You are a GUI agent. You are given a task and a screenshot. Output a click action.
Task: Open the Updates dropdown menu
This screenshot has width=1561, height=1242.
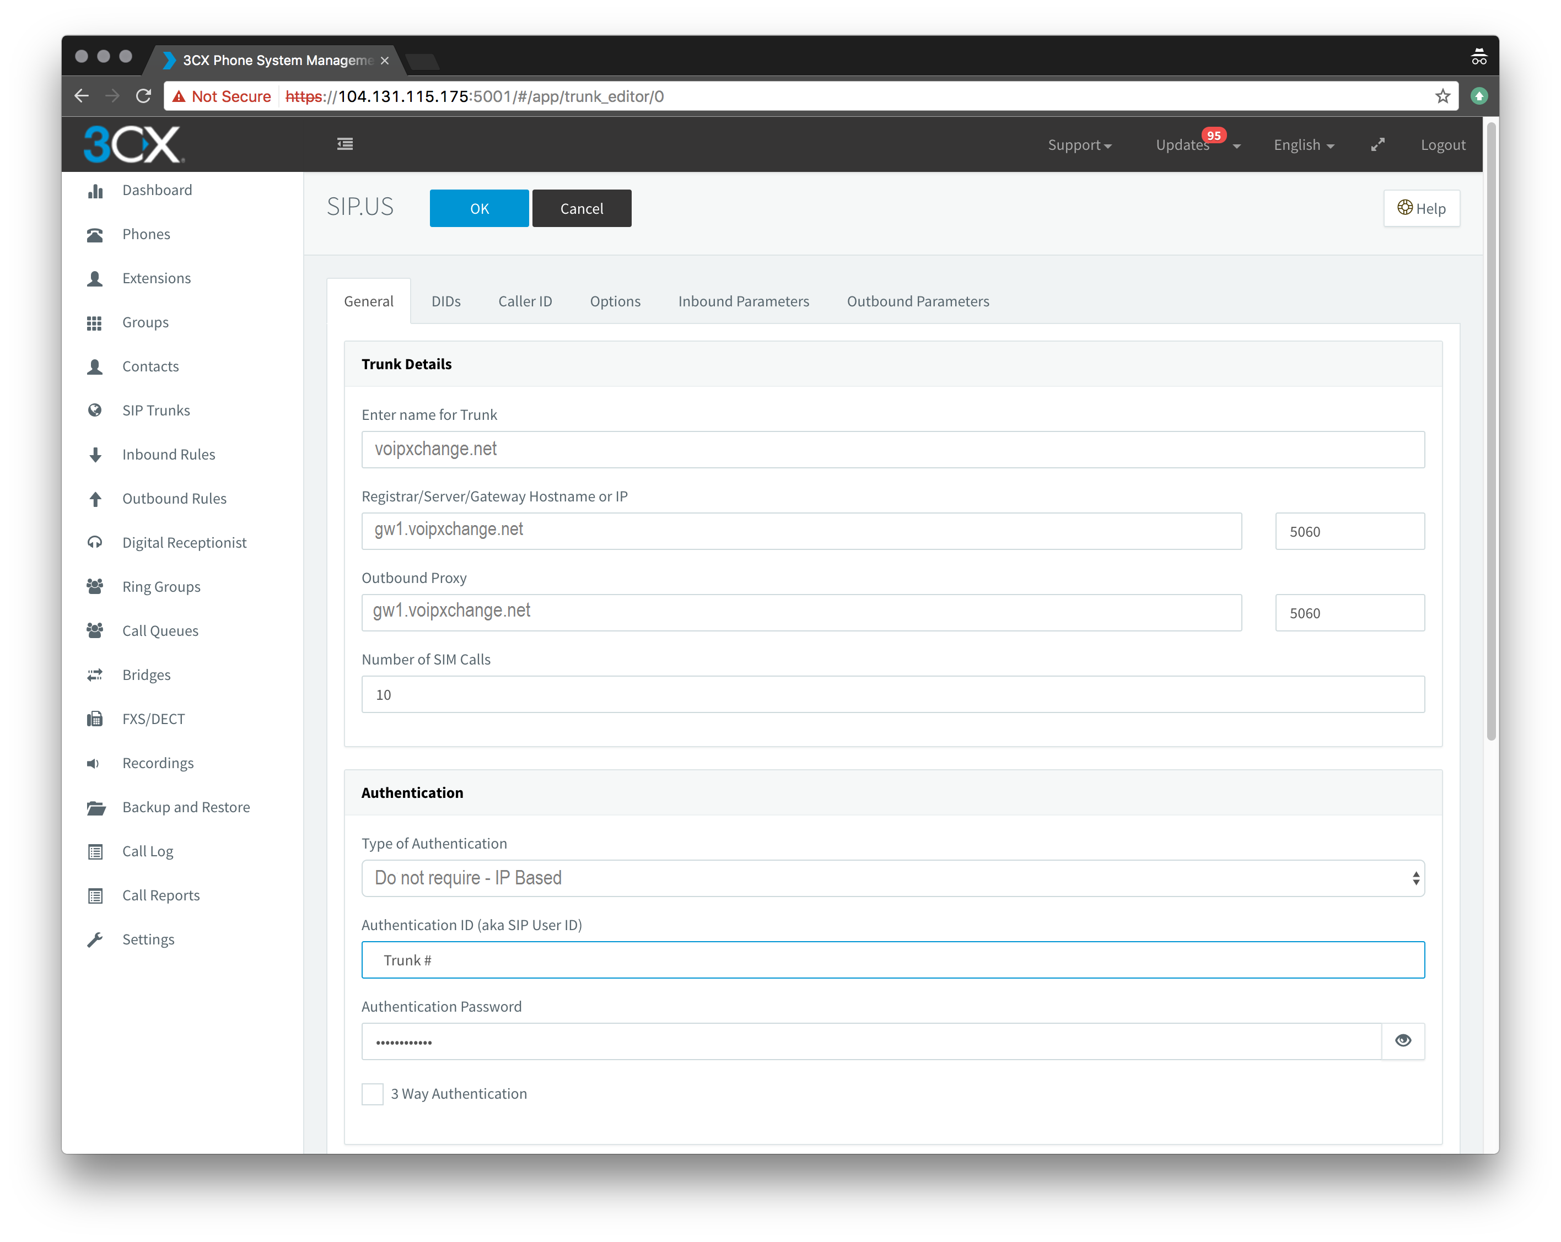1198,145
